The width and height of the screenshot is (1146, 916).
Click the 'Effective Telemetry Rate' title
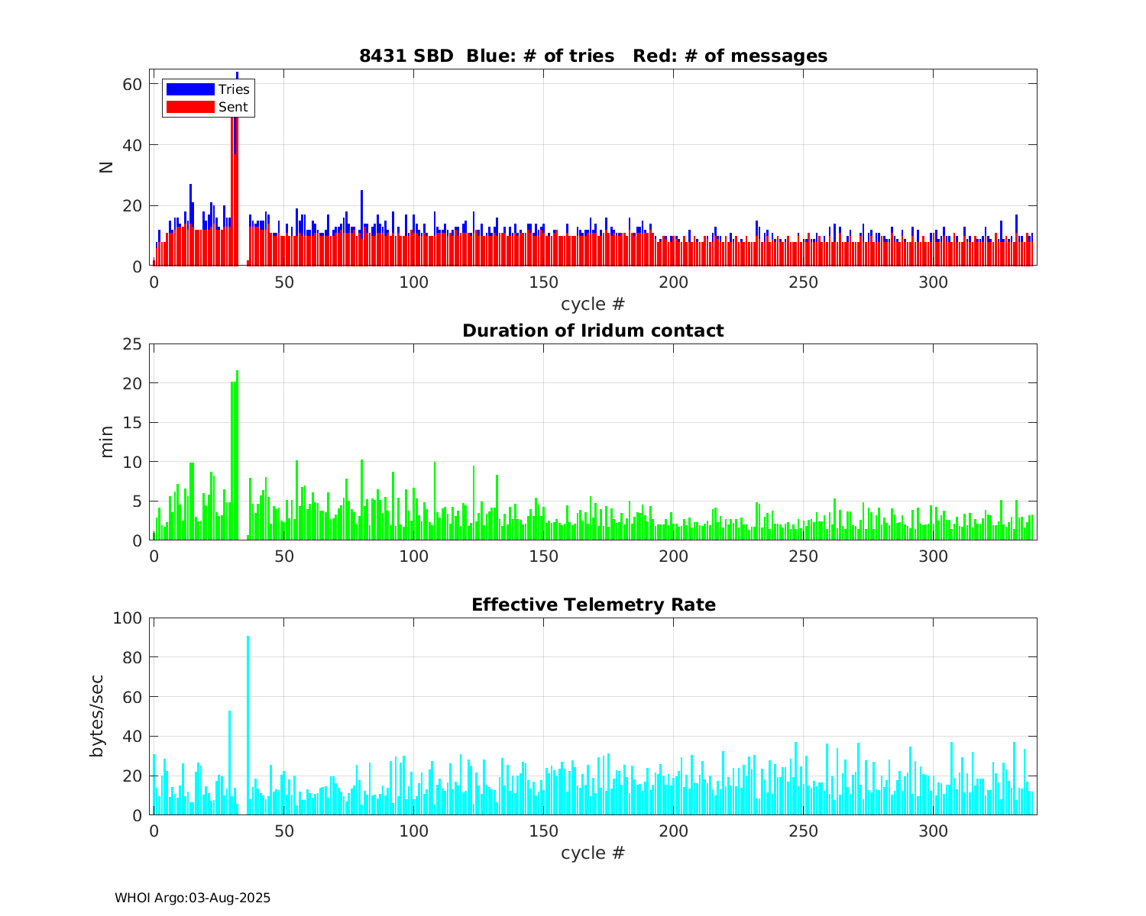tap(593, 605)
